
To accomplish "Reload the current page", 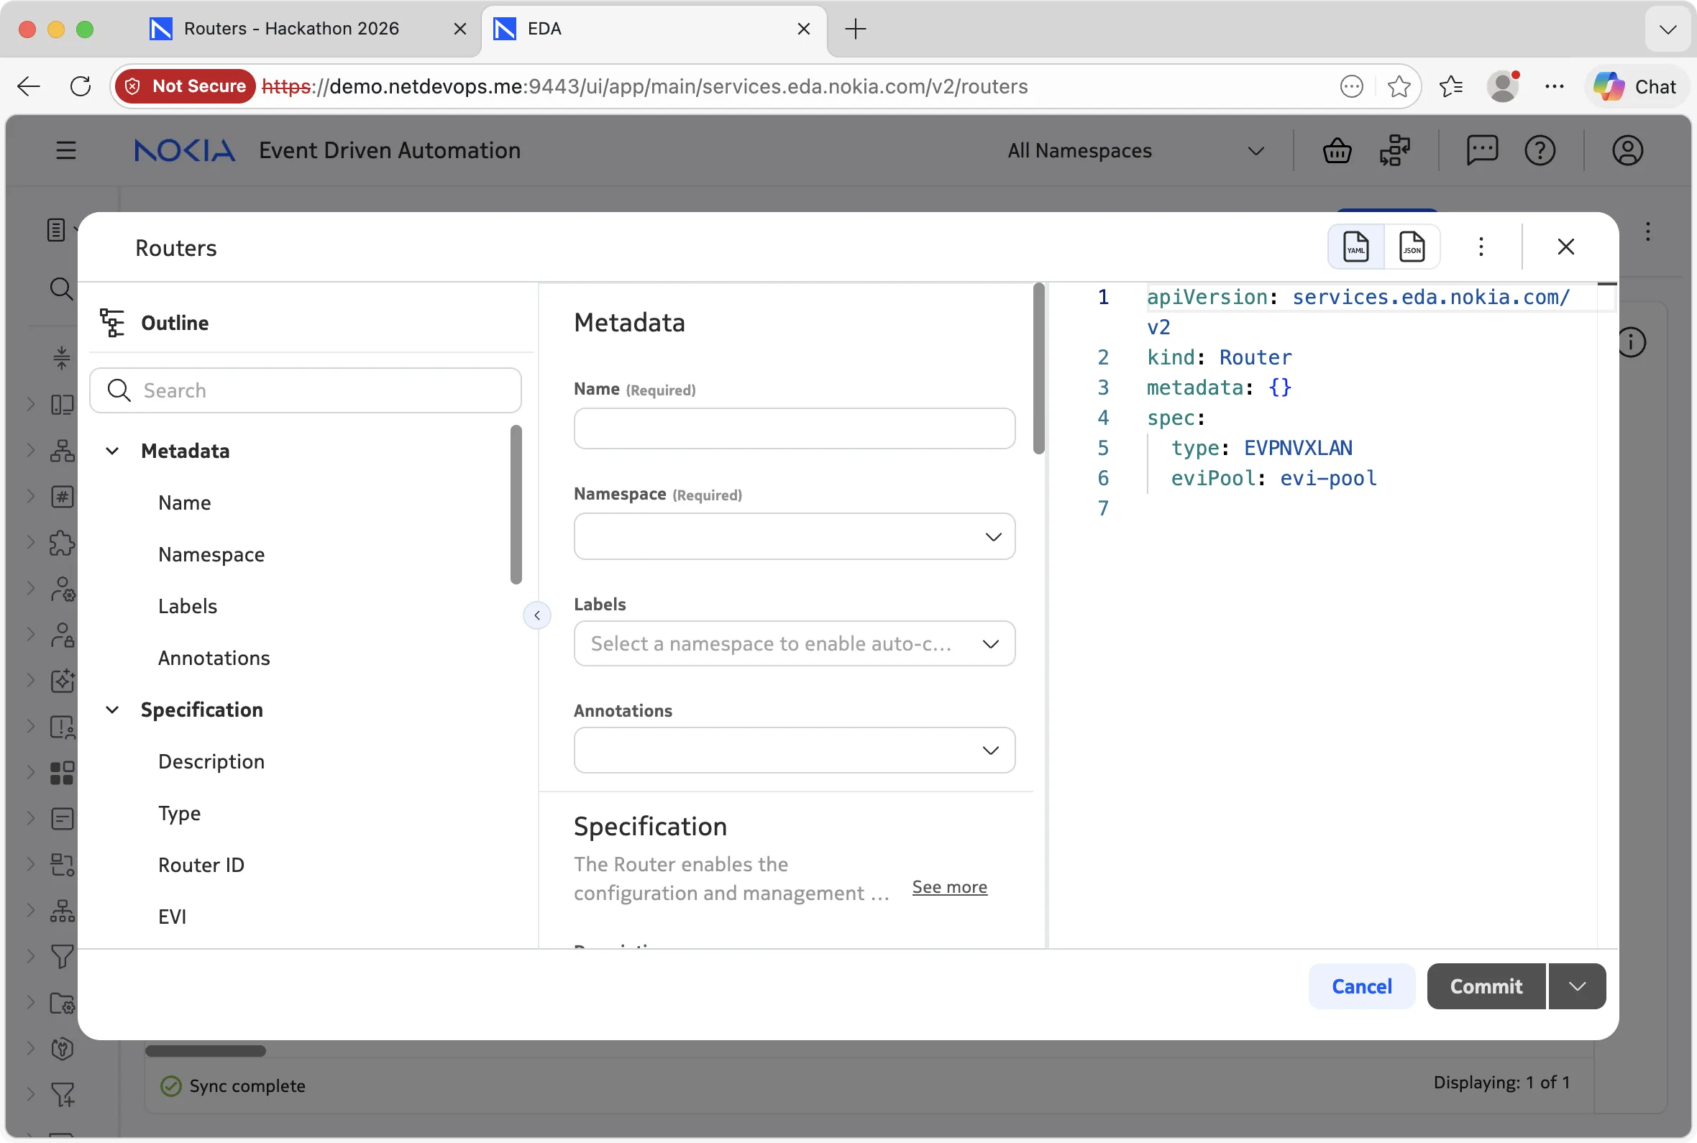I will tap(81, 87).
